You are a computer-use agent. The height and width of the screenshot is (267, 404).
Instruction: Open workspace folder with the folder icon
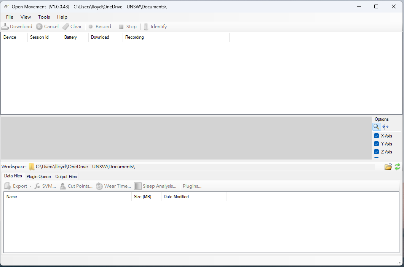click(388, 167)
